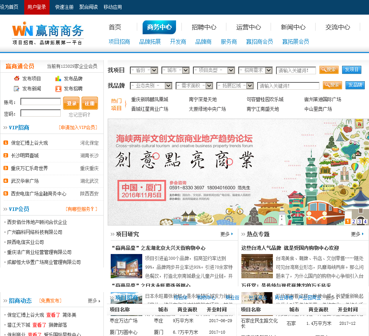
Task: Select the 新闻中心 nav tab
Action: [293, 27]
